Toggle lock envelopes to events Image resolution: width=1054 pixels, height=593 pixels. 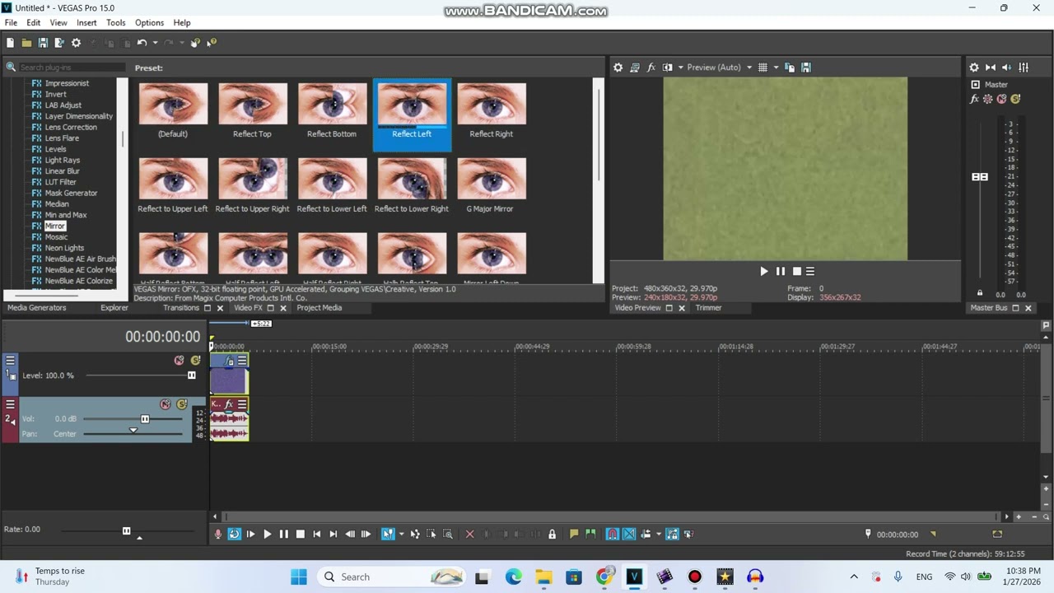[x=672, y=535]
